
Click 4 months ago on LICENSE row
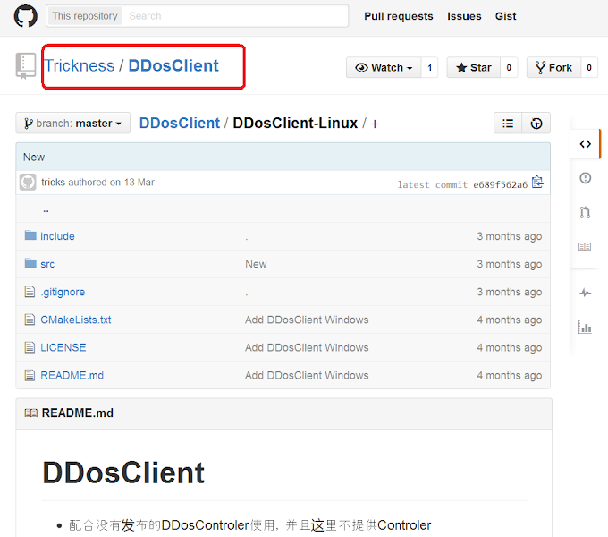(509, 347)
